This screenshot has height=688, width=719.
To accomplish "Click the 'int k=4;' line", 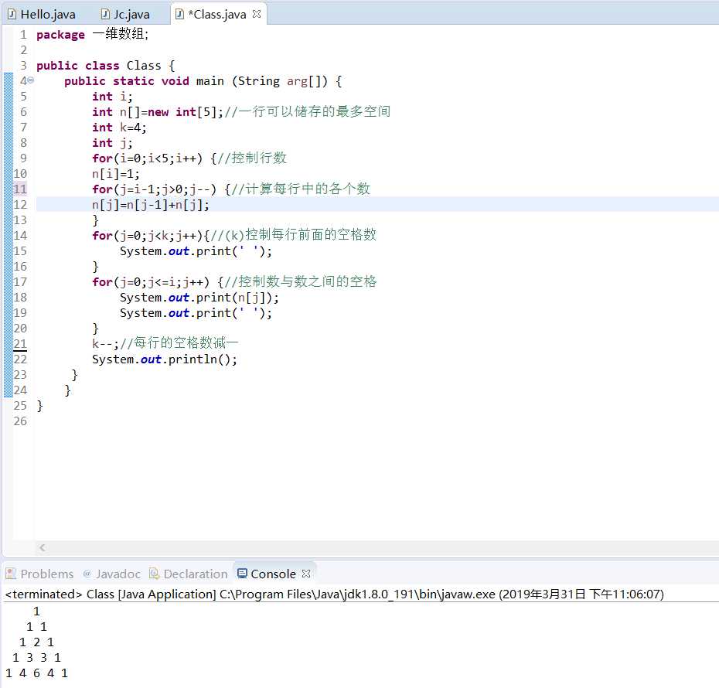I will (x=119, y=128).
